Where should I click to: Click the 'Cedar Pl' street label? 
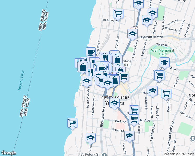(124, 148)
